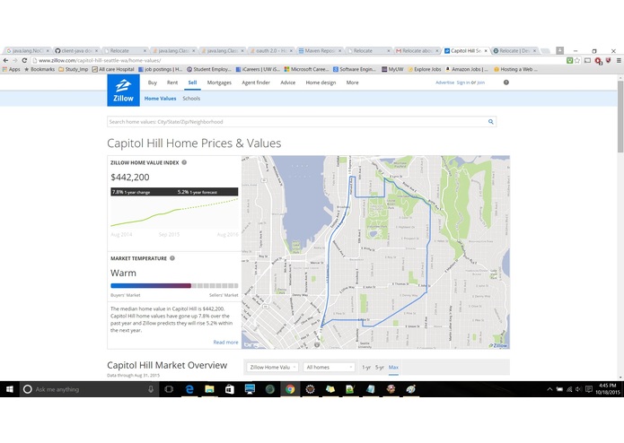This screenshot has height=443, width=624.
Task: Open the Mortgages menu
Action: (219, 83)
